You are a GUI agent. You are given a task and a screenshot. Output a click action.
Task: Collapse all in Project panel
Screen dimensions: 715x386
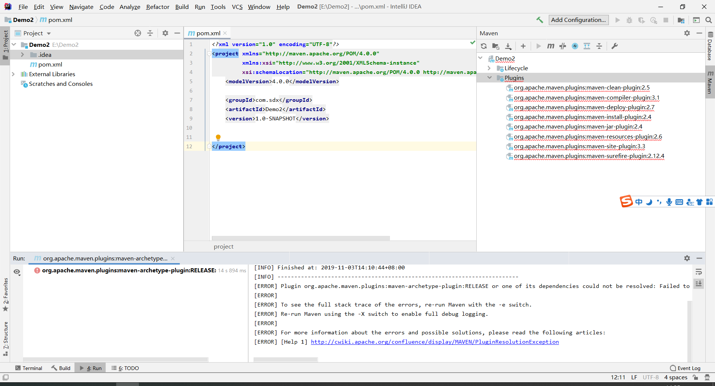coord(150,33)
